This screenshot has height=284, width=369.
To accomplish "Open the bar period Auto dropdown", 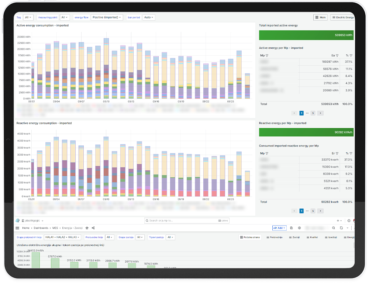I will pos(148,17).
